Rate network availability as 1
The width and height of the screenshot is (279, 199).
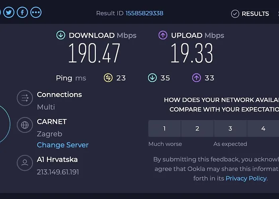(x=164, y=129)
